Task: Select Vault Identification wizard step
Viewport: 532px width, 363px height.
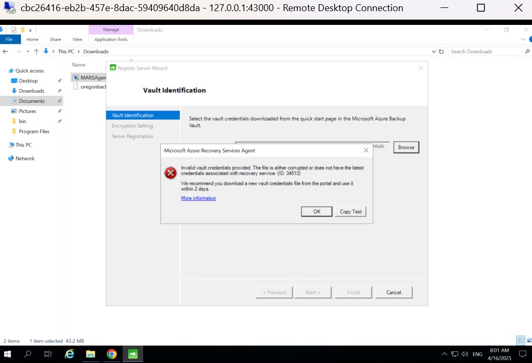Action: pos(143,115)
